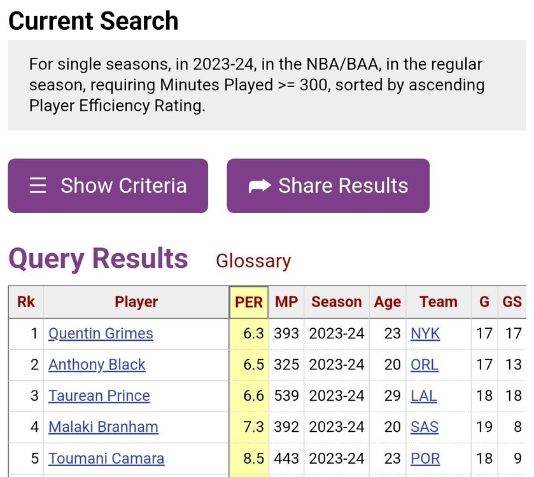
Task: Sort by the MP column header
Action: point(286,302)
